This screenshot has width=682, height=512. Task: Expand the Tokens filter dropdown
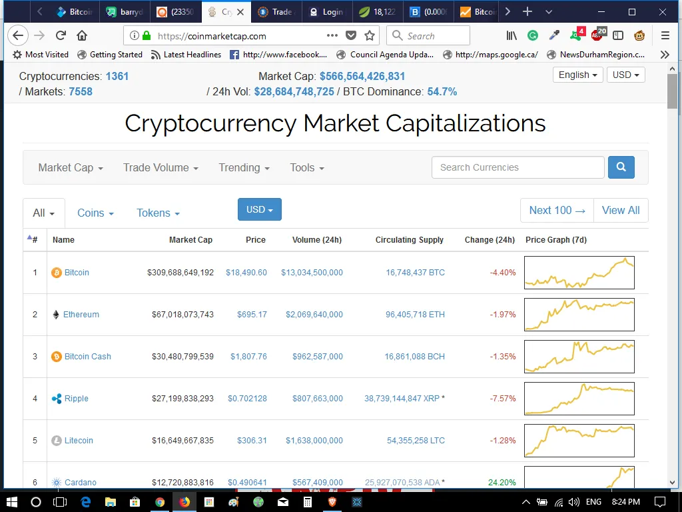point(158,213)
